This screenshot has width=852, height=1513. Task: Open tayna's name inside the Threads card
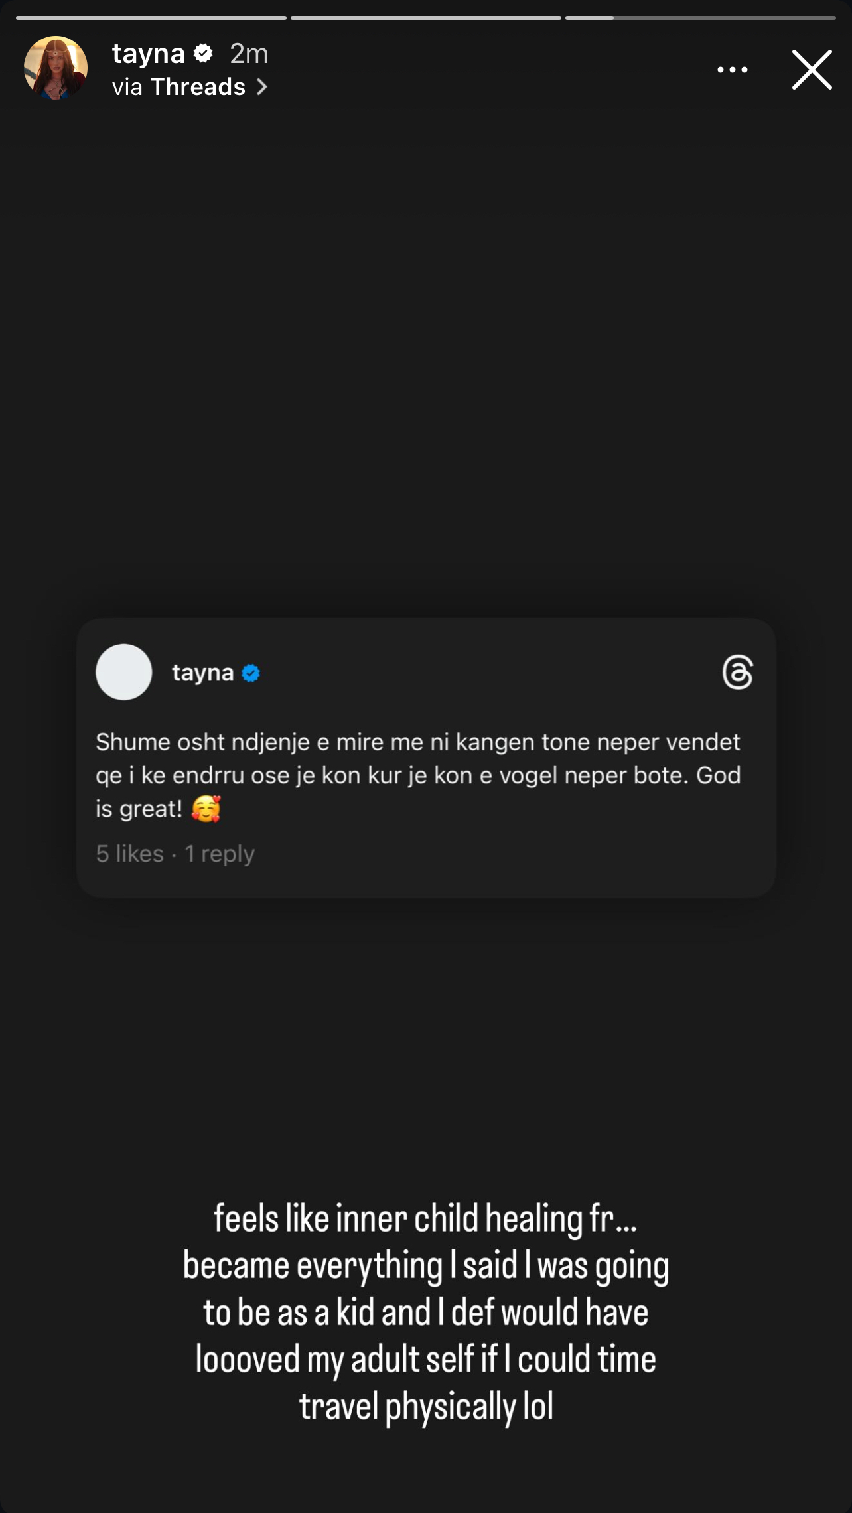203,673
